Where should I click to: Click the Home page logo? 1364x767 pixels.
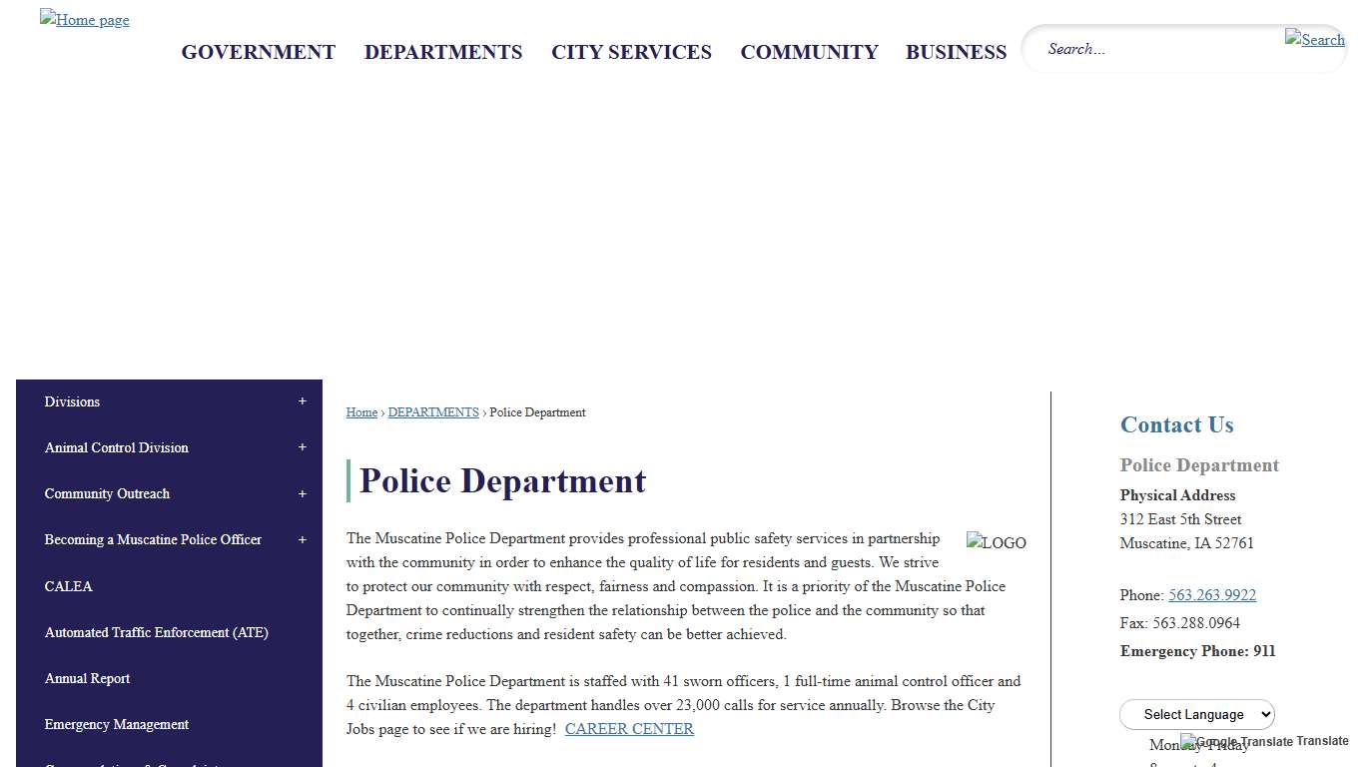[84, 19]
